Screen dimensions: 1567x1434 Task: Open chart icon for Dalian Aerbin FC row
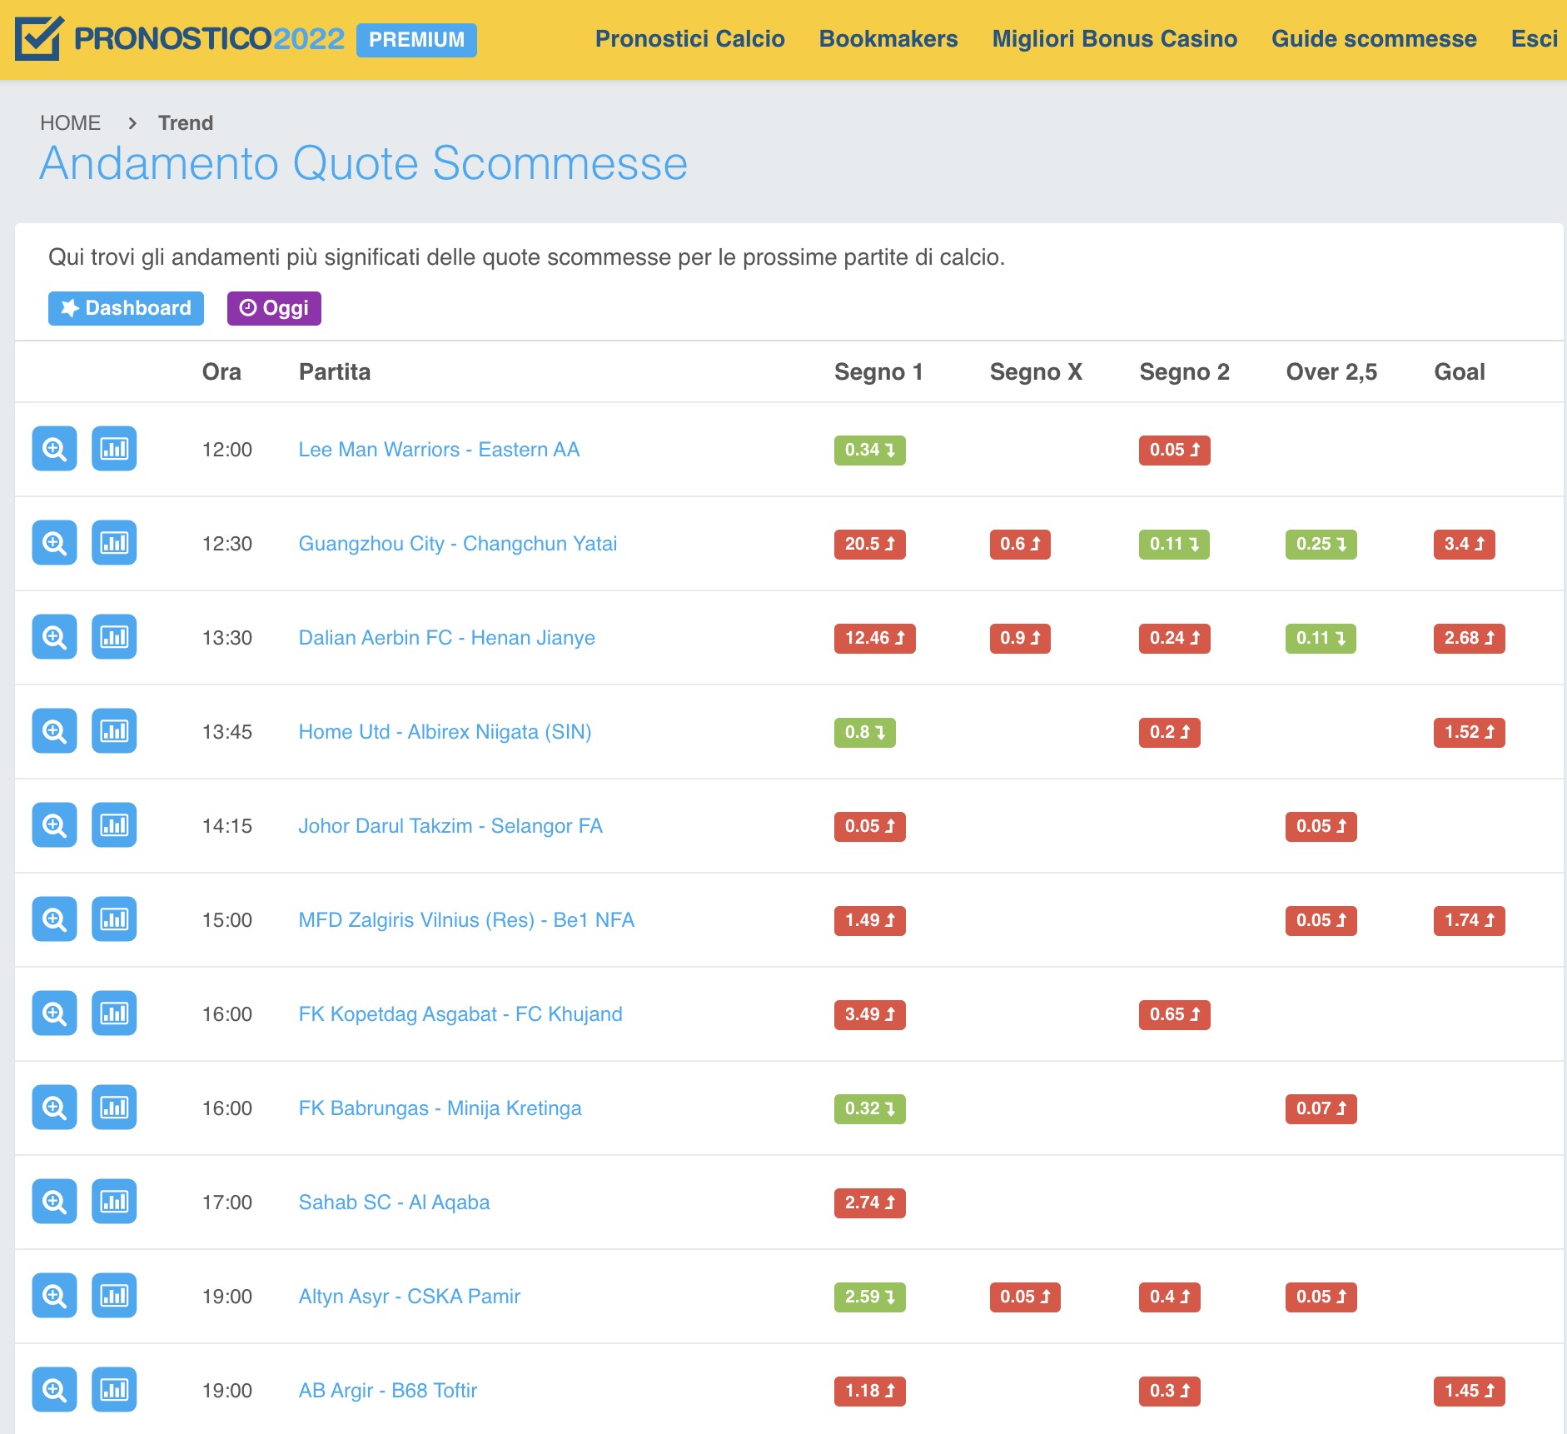point(114,637)
